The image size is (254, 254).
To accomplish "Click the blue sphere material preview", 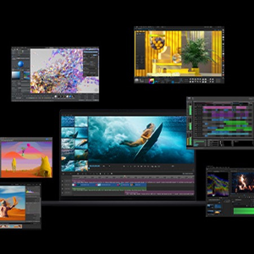I will [21, 64].
